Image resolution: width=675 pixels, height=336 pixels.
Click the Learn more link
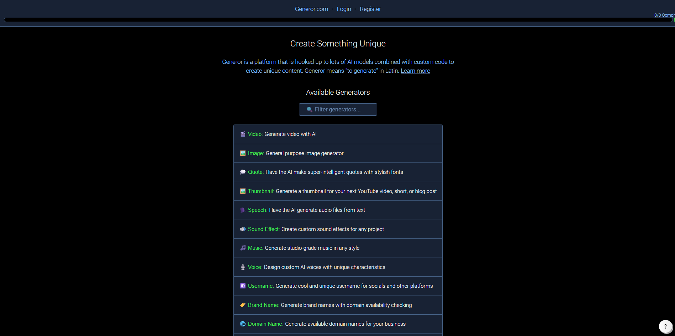pos(415,71)
